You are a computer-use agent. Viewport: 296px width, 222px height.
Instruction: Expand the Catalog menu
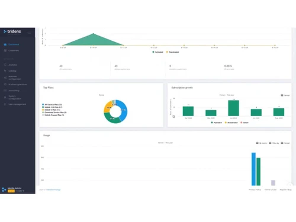pos(12,70)
